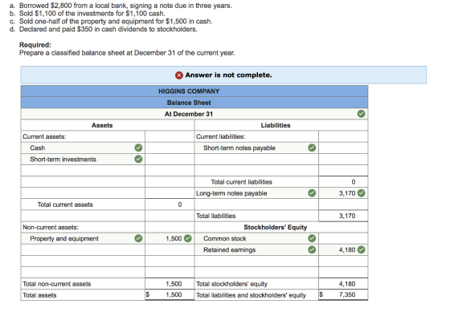The image size is (450, 324).
Task: Click the green checkmark after the 3,170 value
Action: pos(362,193)
